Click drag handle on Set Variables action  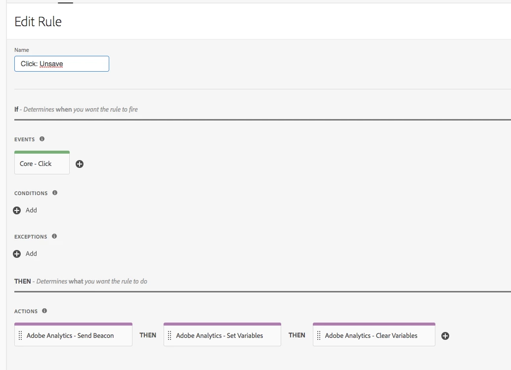pyautogui.click(x=170, y=336)
